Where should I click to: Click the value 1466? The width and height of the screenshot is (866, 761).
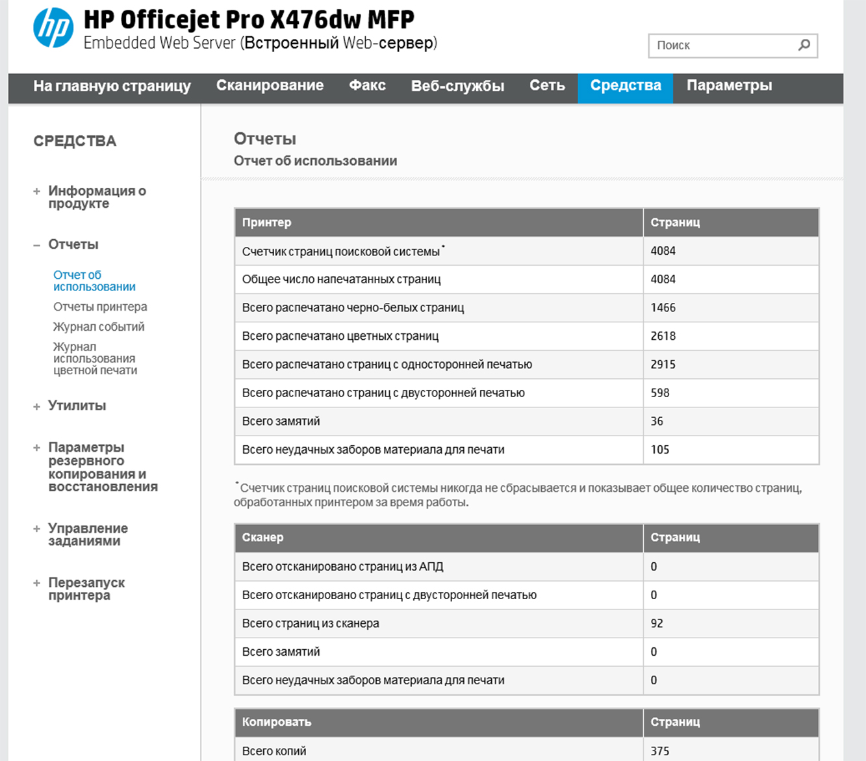[x=663, y=307]
